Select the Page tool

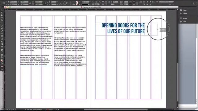(x=2, y=15)
